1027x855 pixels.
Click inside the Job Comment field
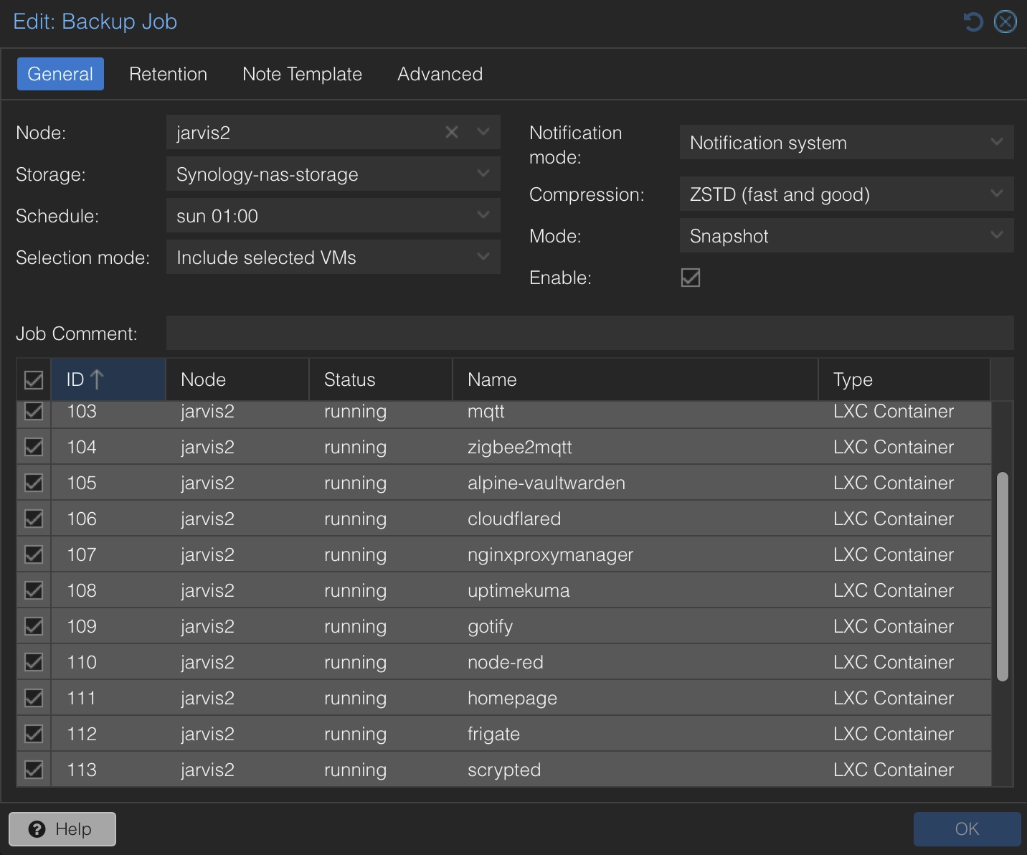(x=588, y=333)
